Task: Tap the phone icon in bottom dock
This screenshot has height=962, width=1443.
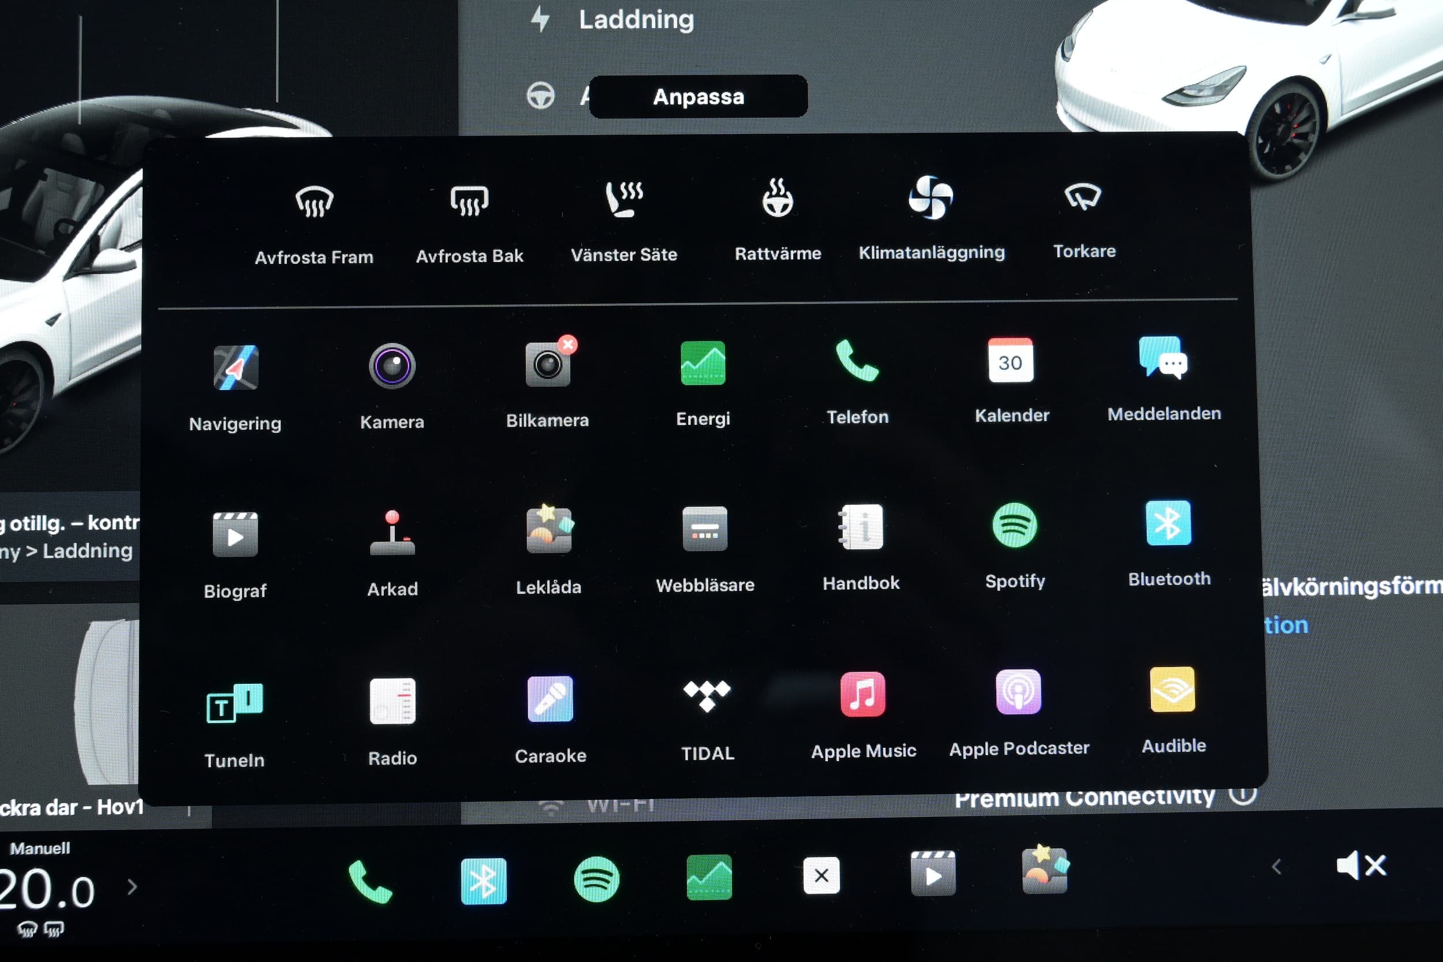Action: click(x=371, y=882)
